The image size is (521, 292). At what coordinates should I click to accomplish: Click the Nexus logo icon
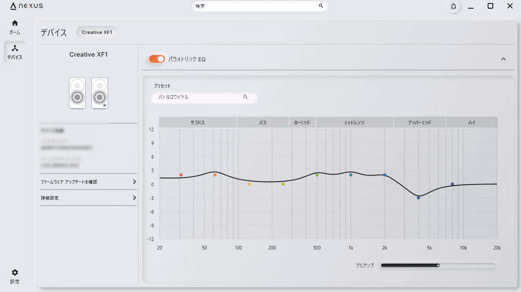13,6
